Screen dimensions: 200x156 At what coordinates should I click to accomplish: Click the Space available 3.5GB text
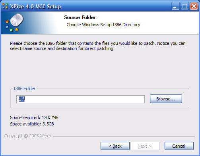pos(32,124)
